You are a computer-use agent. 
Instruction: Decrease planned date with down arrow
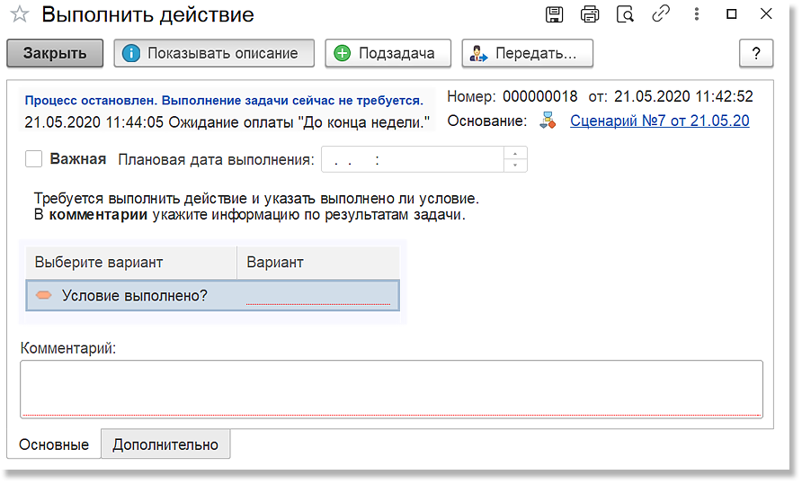point(515,166)
